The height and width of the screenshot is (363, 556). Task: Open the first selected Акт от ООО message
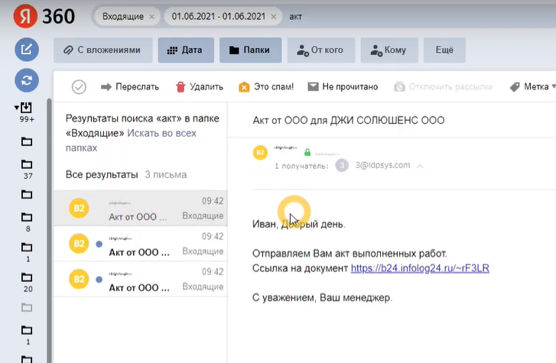(141, 208)
